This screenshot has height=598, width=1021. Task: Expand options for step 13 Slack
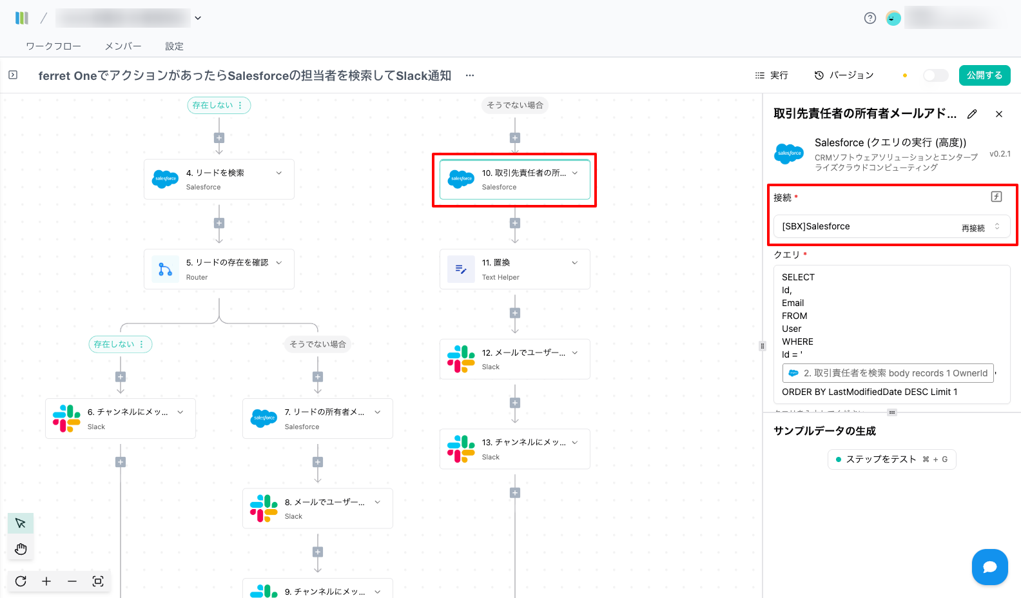coord(575,442)
